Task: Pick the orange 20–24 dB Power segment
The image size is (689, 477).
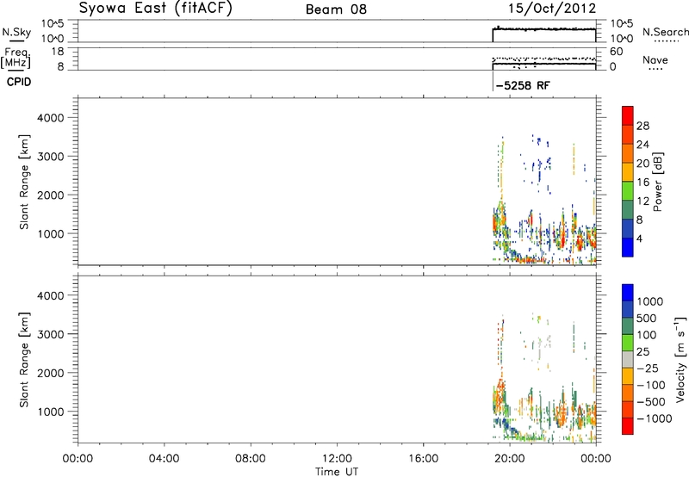Action: pos(628,153)
